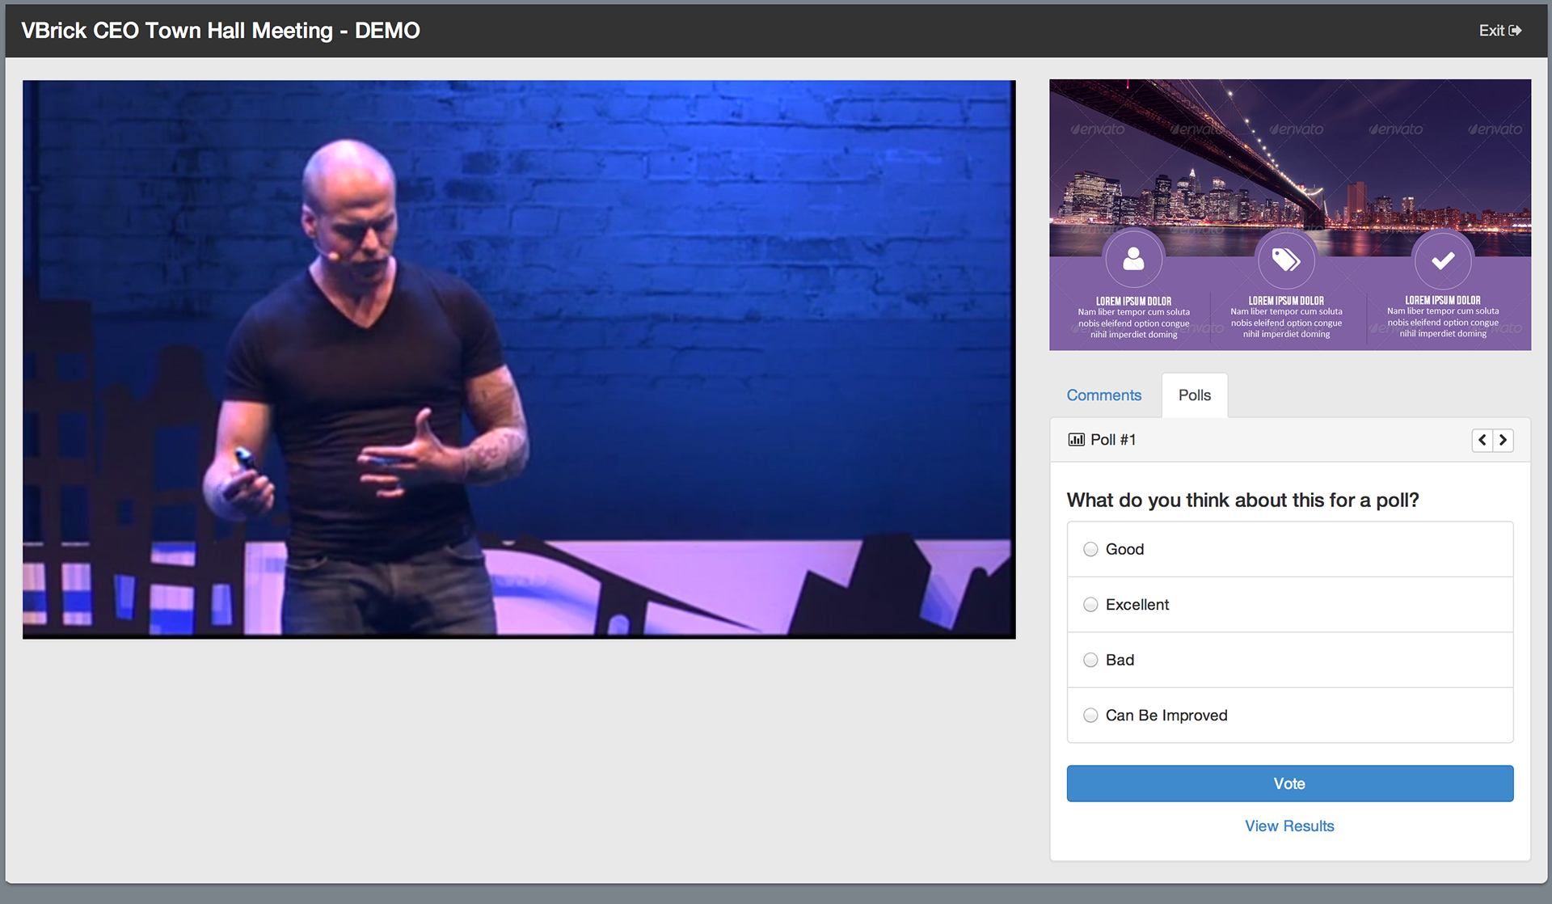Click the checkmark circle icon on the slide
The image size is (1552, 904).
coord(1443,260)
